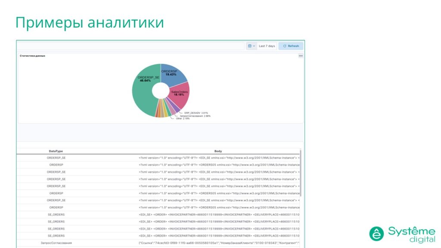The image size is (441, 248).
Task: Open the "Last 7 days" range selector
Action: click(266, 46)
